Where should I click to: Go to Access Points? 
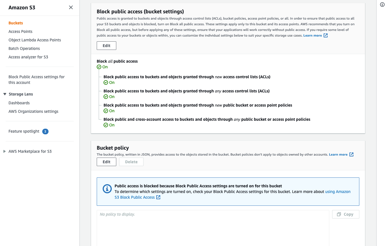pos(20,31)
